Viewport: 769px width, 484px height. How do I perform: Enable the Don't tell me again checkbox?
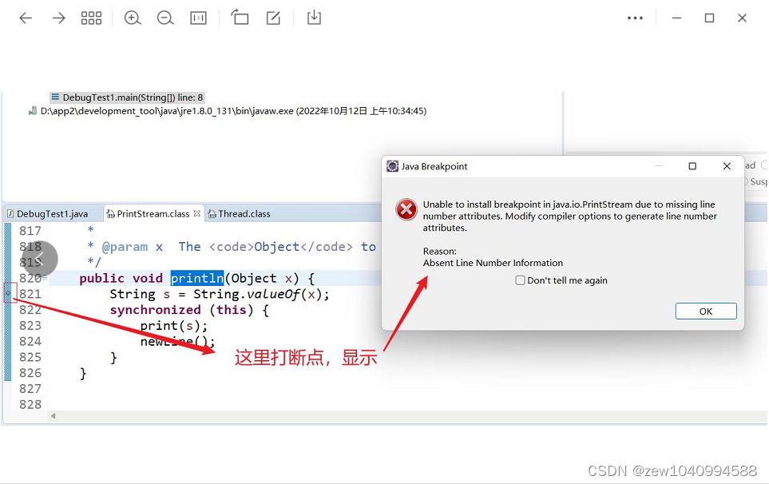[521, 280]
